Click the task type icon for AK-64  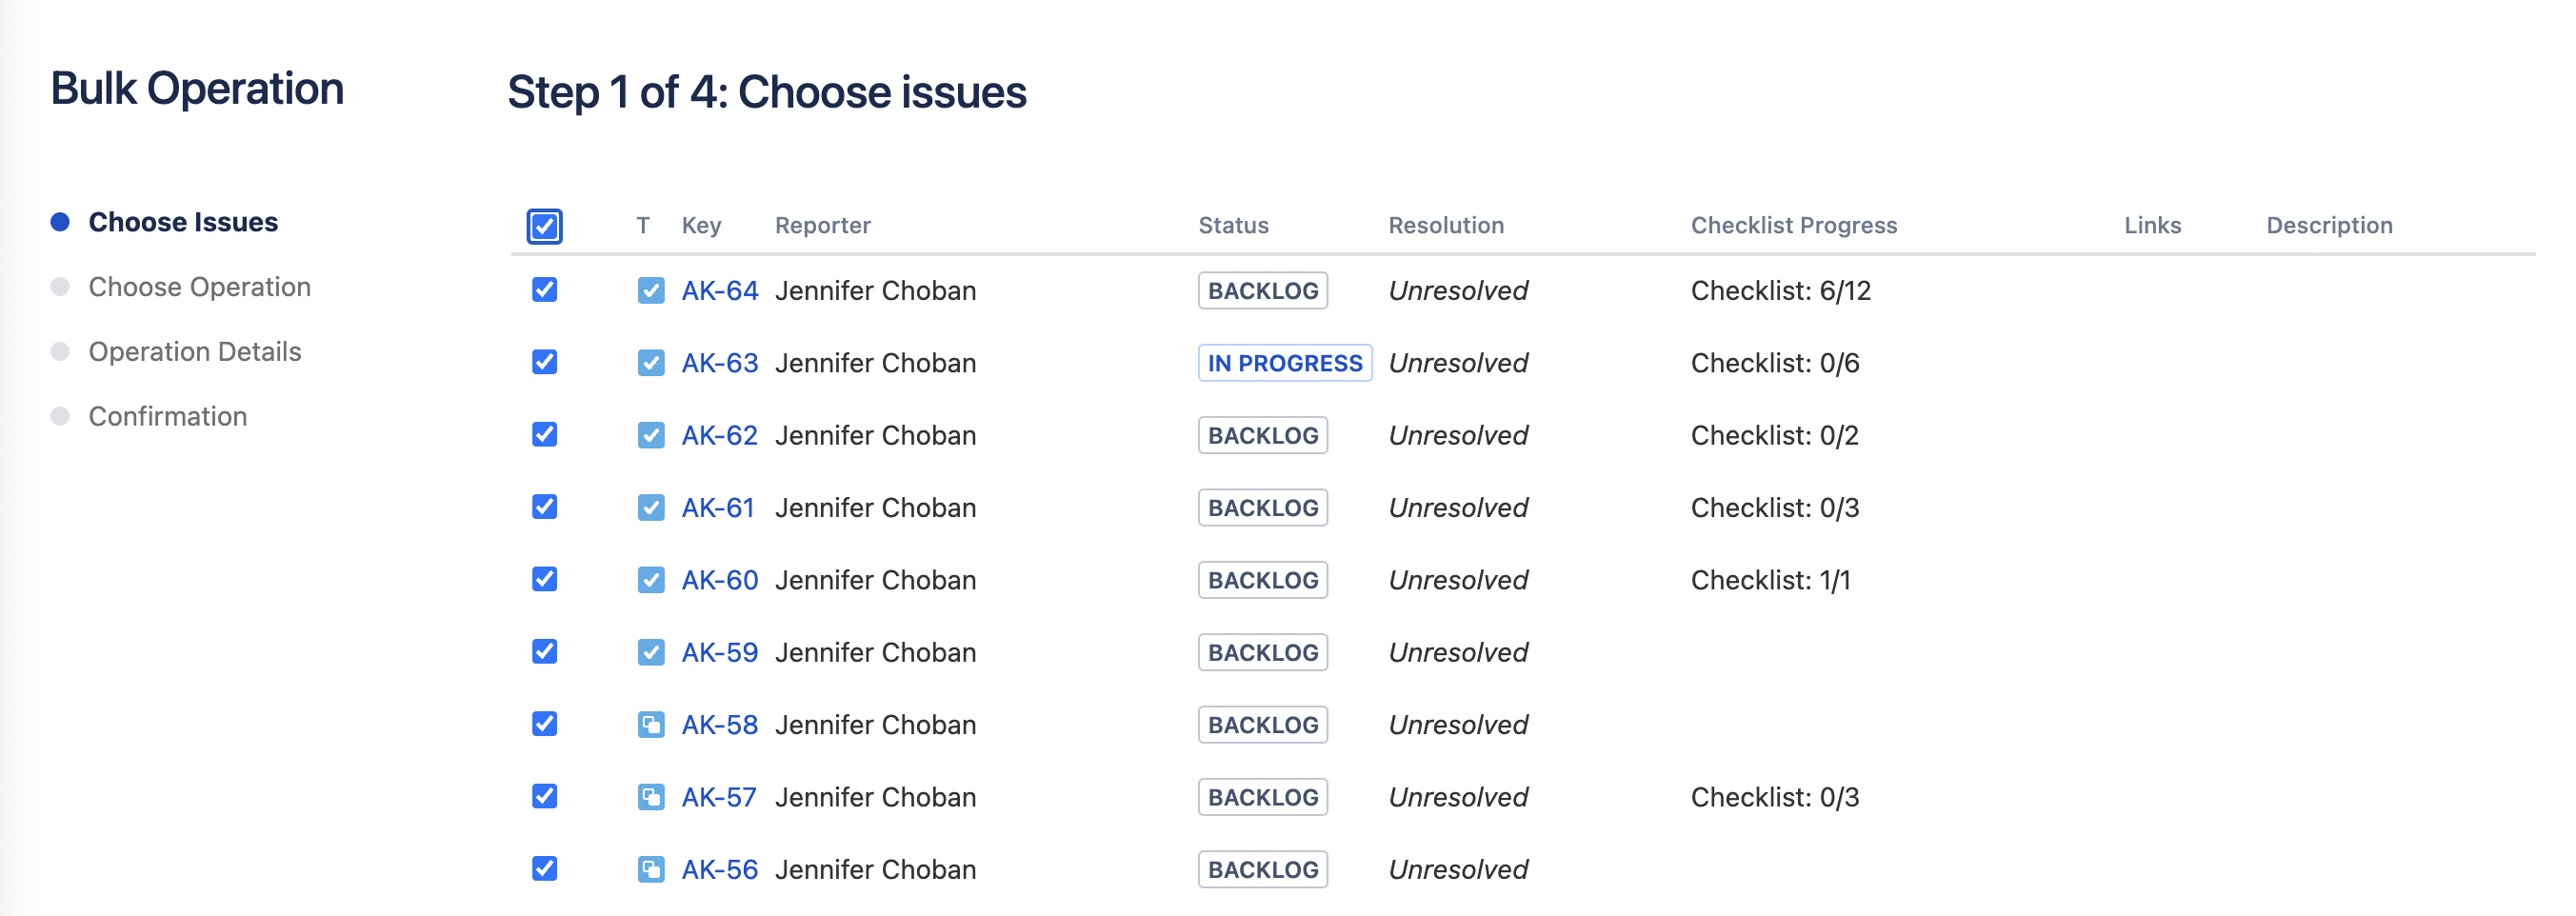[650, 291]
